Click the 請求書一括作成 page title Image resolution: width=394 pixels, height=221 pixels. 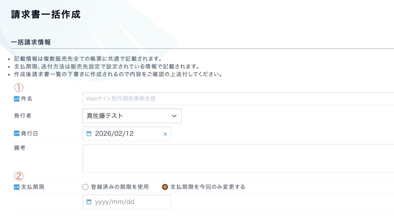pyautogui.click(x=46, y=15)
